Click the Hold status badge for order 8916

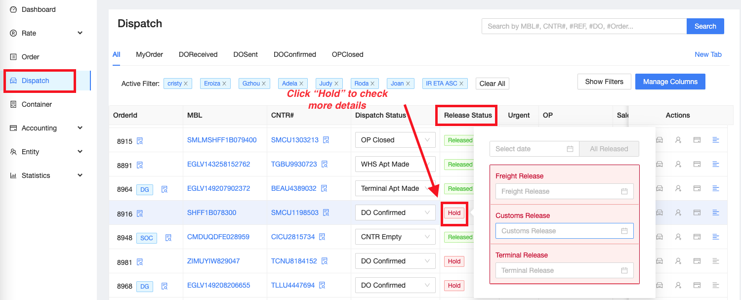[454, 213]
